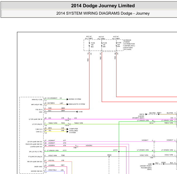Image resolution: width=177 pixels, height=174 pixels.
Task: Select the FUSE 122 25A label
Action: (105, 45)
